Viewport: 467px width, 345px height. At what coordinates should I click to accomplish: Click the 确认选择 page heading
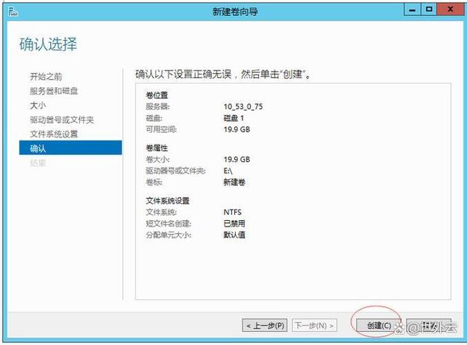[48, 44]
